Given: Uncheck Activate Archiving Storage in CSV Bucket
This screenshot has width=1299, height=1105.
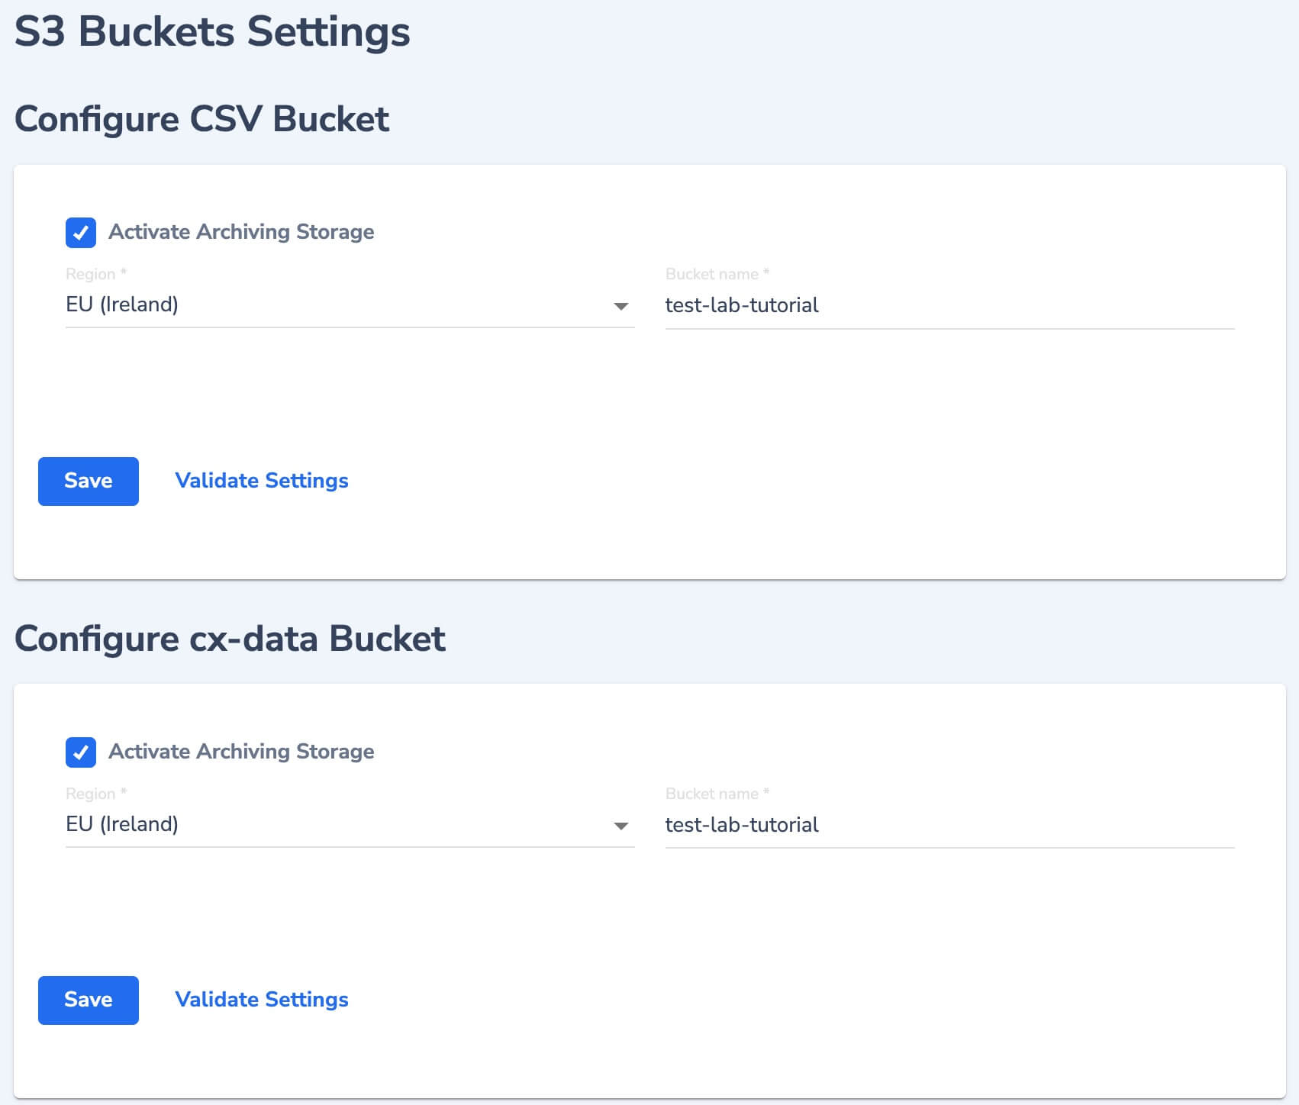Looking at the screenshot, I should (x=81, y=233).
